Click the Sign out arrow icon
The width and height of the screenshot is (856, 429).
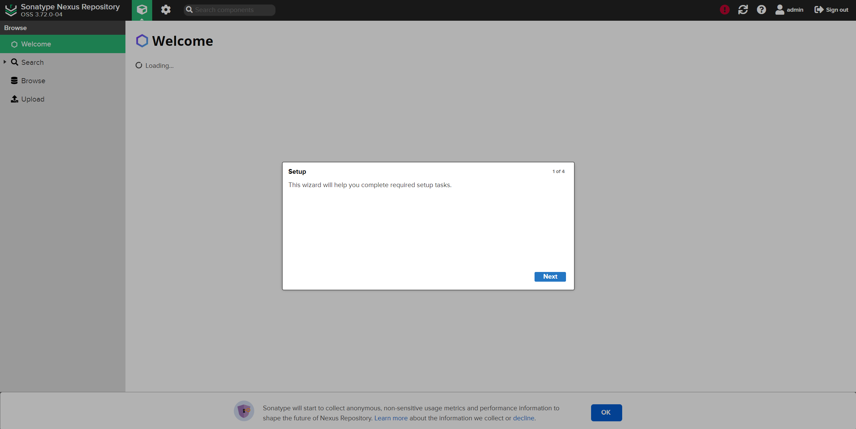click(x=819, y=10)
